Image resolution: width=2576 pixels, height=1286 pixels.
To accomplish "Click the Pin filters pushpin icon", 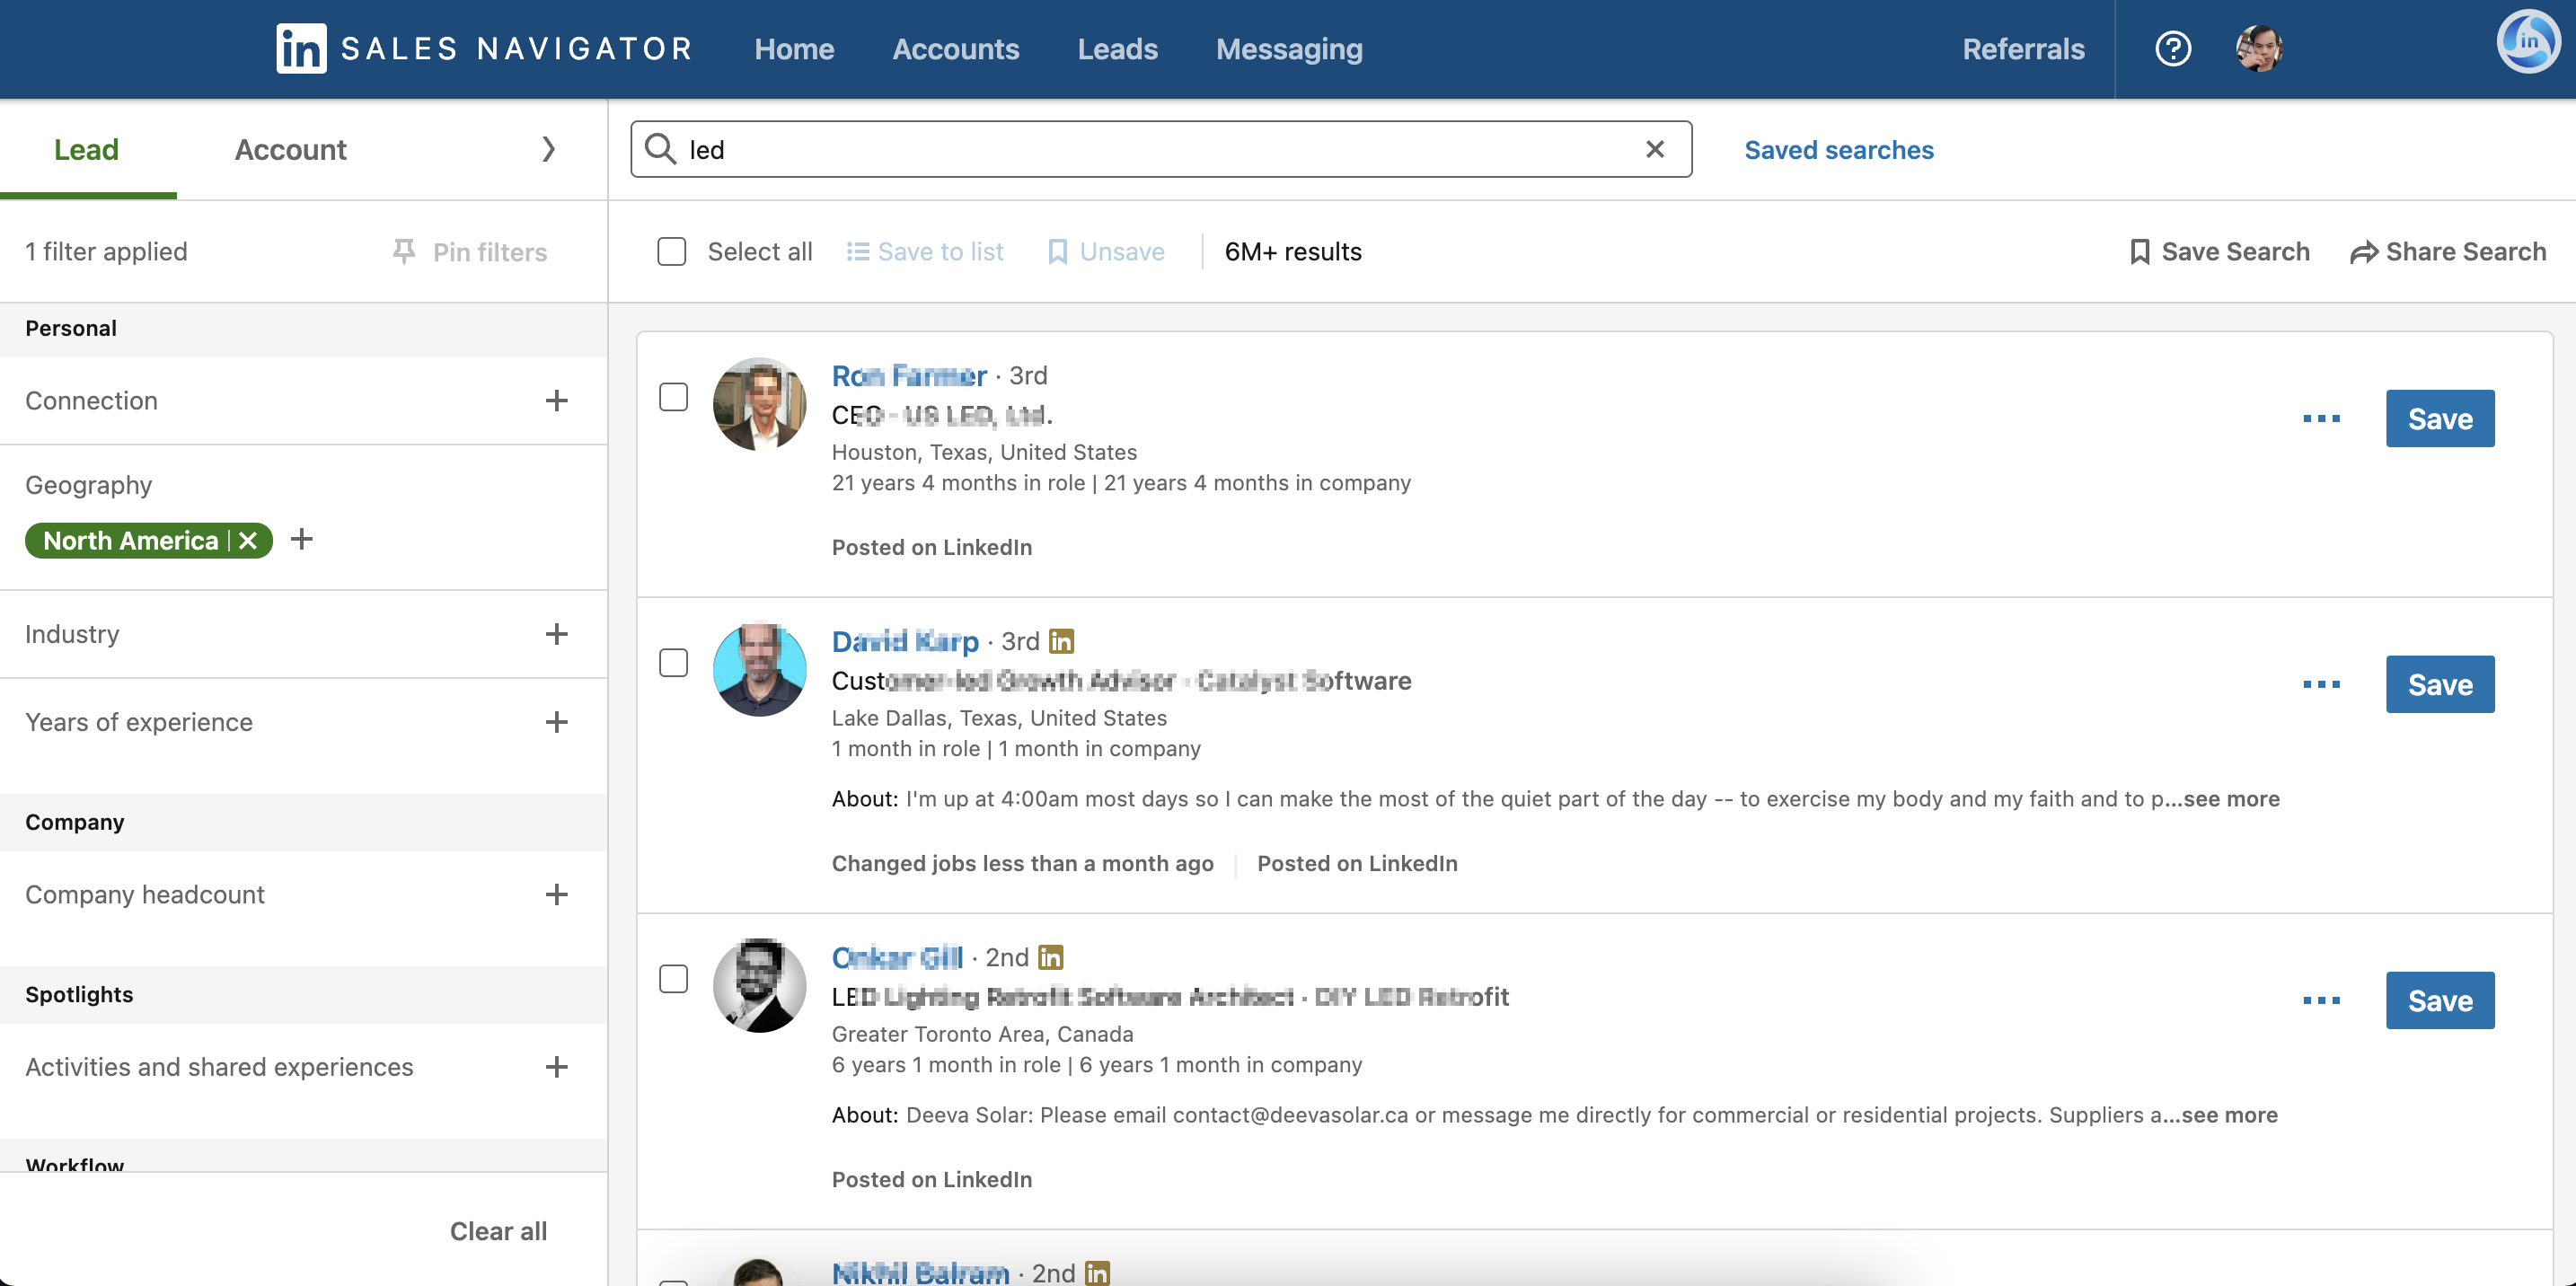I will click(404, 251).
